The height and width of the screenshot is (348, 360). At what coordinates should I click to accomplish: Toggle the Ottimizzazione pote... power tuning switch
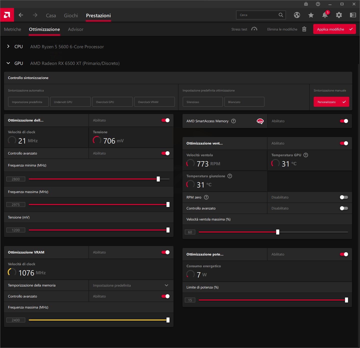click(344, 254)
